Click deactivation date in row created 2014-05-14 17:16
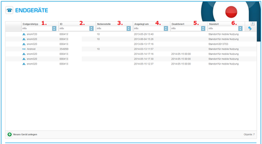Screen dimensions: 262x144 tap(181, 54)
